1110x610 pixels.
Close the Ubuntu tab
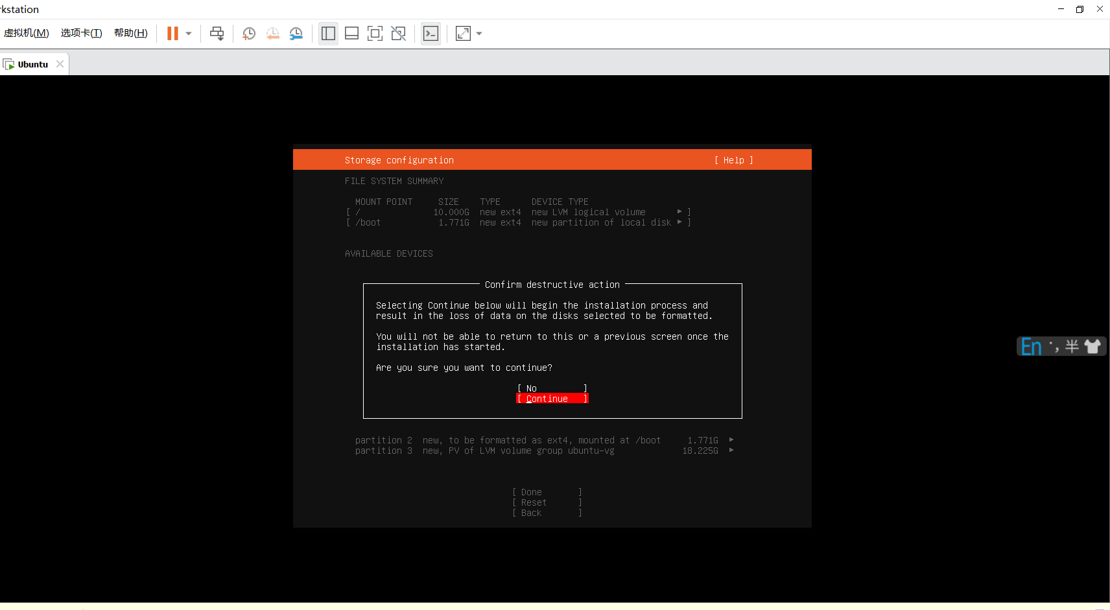tap(60, 64)
